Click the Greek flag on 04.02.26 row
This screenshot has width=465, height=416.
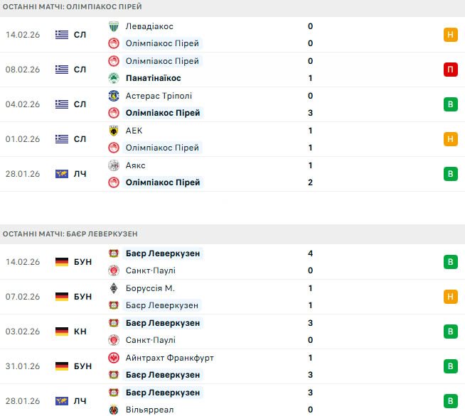pyautogui.click(x=62, y=104)
